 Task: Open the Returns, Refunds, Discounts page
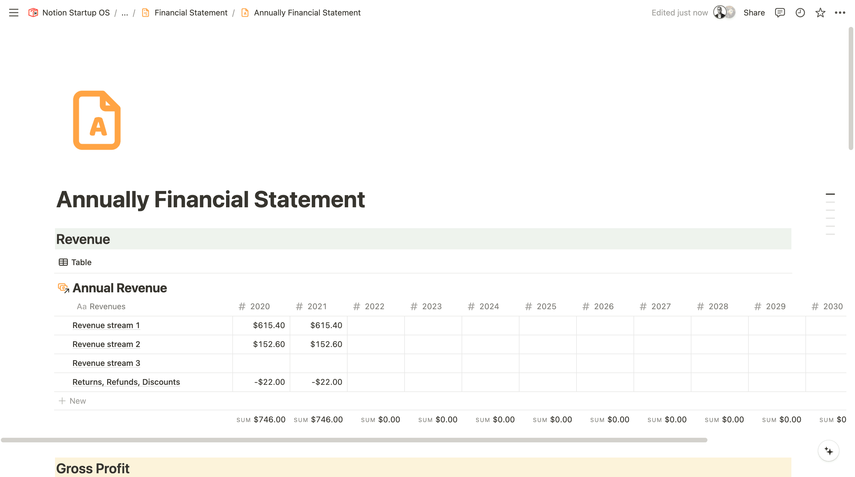126,382
